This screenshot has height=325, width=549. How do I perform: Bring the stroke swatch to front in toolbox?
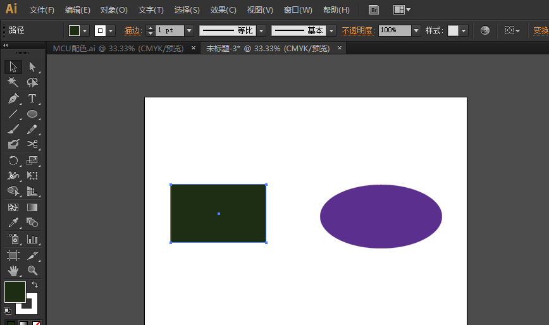pyautogui.click(x=32, y=309)
